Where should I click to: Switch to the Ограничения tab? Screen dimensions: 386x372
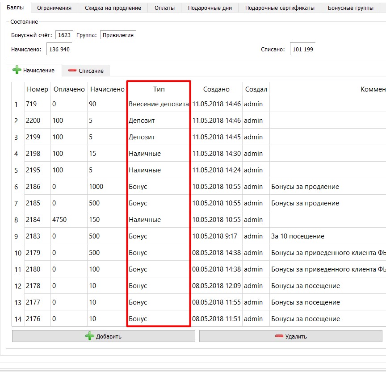(54, 8)
